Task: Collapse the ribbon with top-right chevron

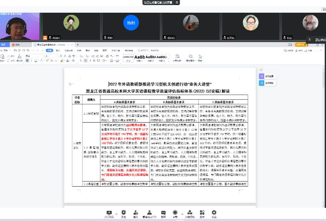Action: click(x=321, y=50)
